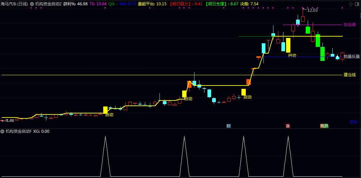
Task: Click the white dot on 地量反量 line
Action: tap(337, 57)
